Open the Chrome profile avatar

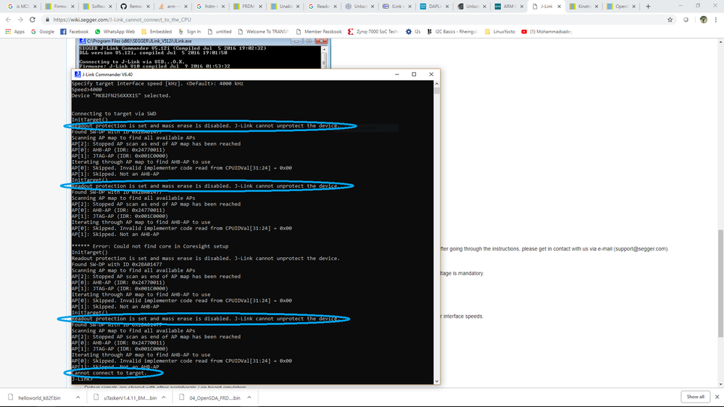pyautogui.click(x=703, y=20)
